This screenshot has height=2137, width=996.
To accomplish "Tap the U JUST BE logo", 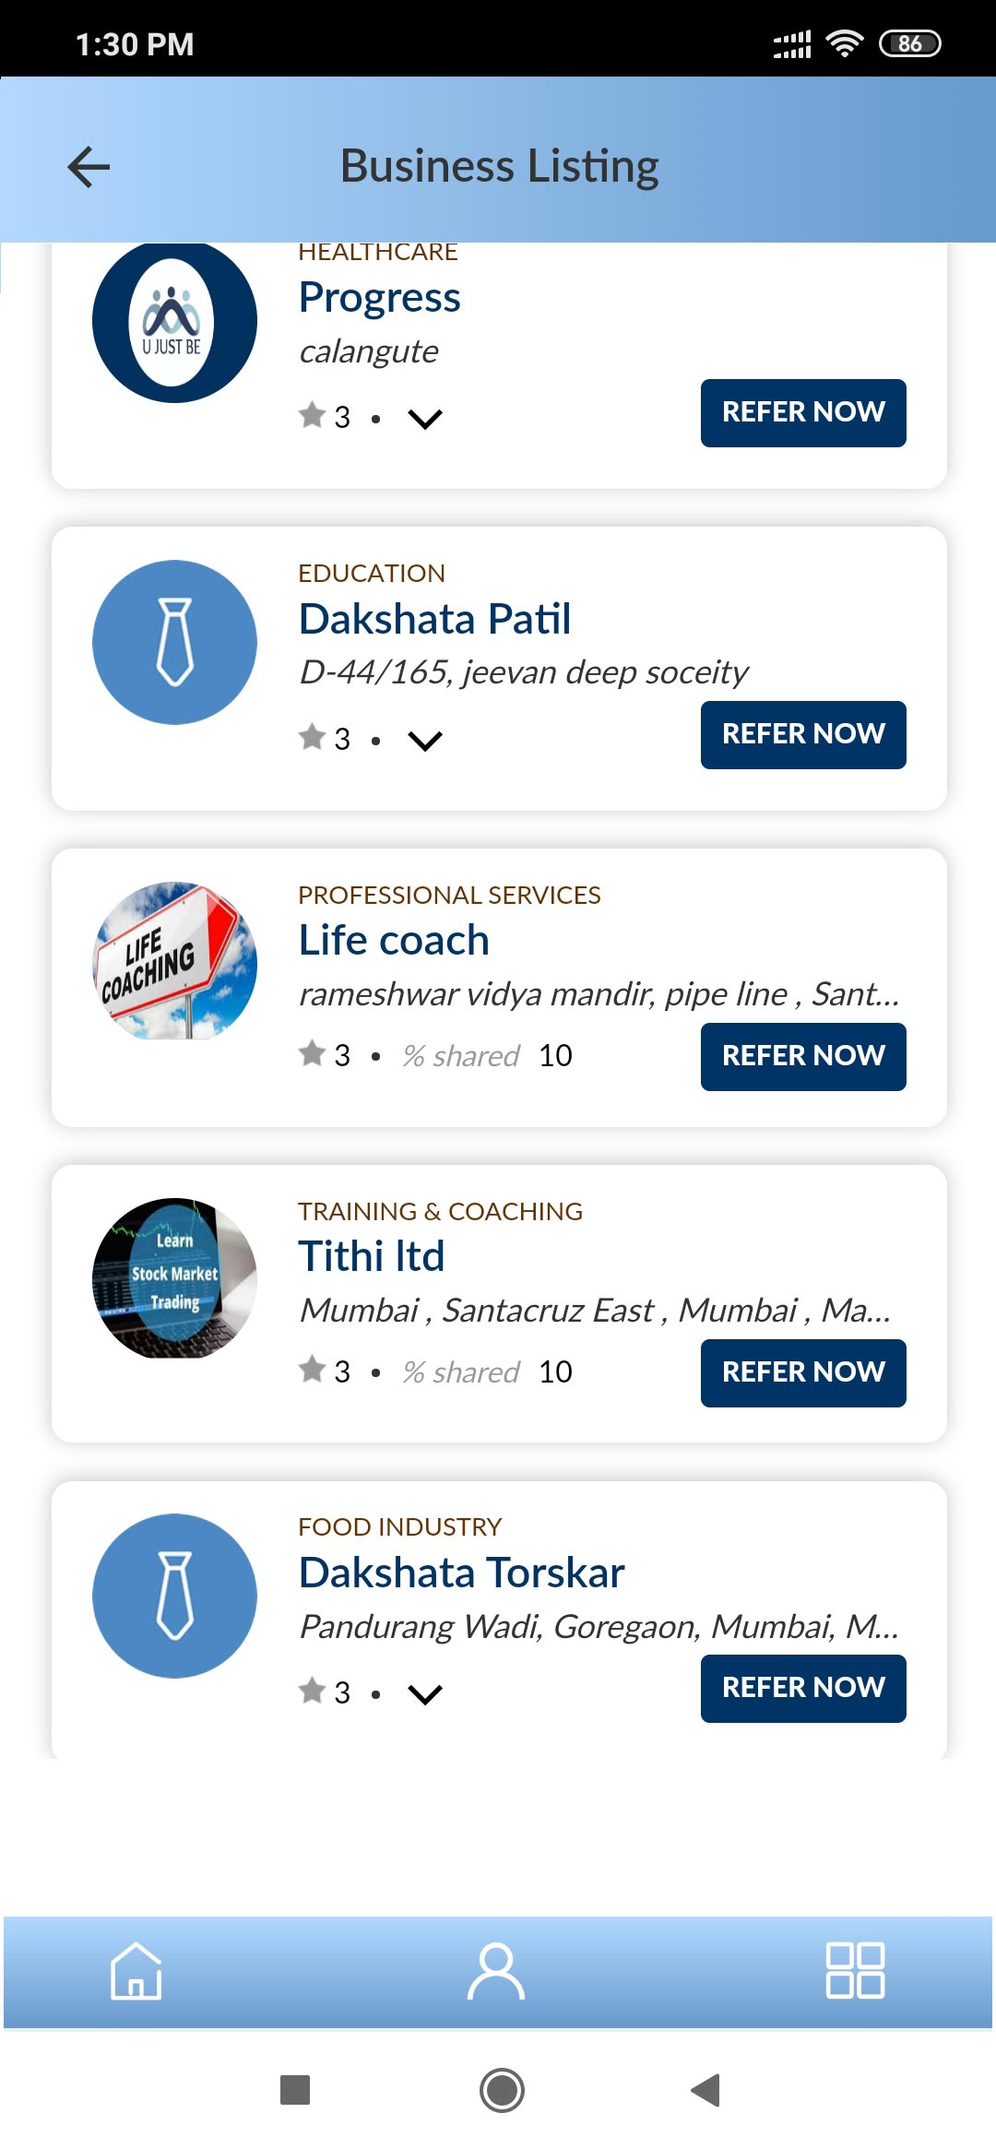I will click(174, 321).
